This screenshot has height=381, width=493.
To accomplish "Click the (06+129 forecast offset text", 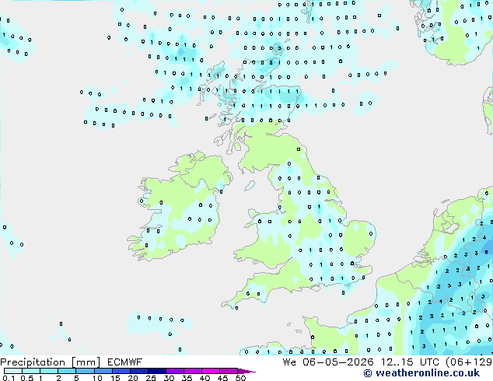I will click(469, 362).
